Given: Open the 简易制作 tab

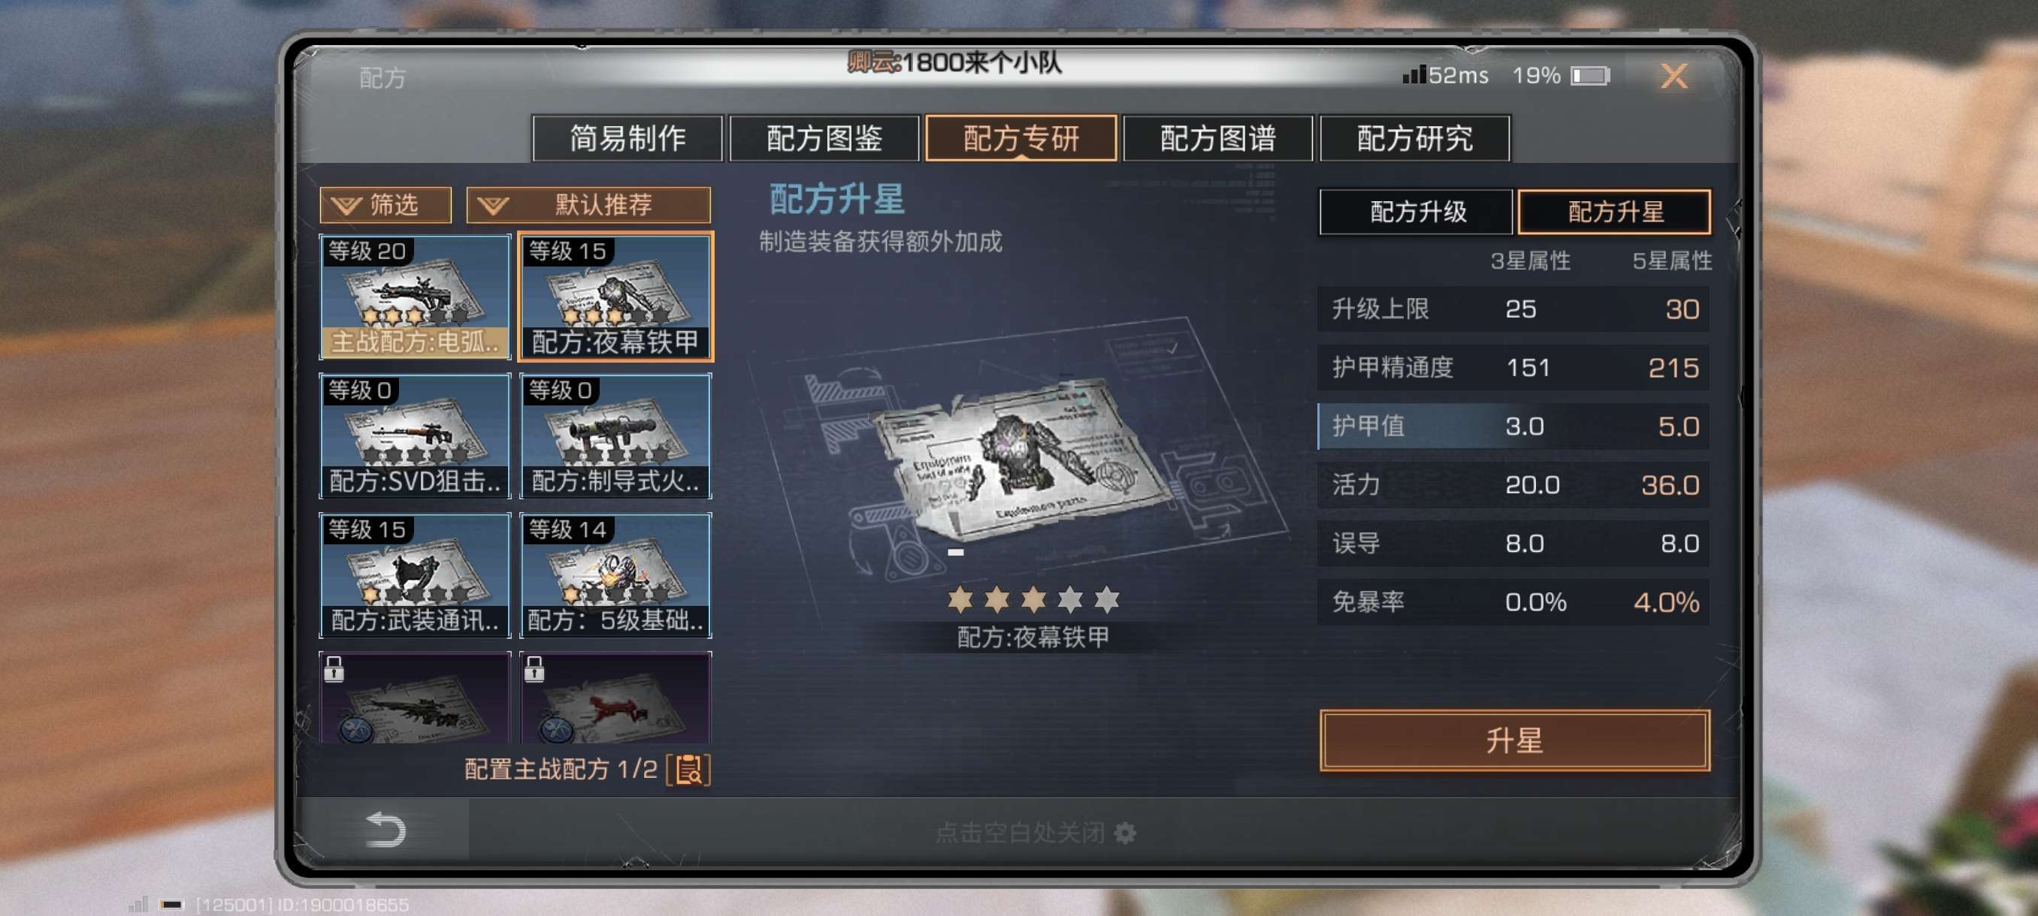Looking at the screenshot, I should point(627,138).
